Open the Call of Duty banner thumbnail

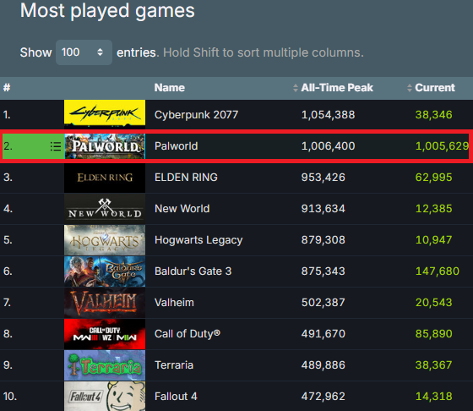point(105,334)
